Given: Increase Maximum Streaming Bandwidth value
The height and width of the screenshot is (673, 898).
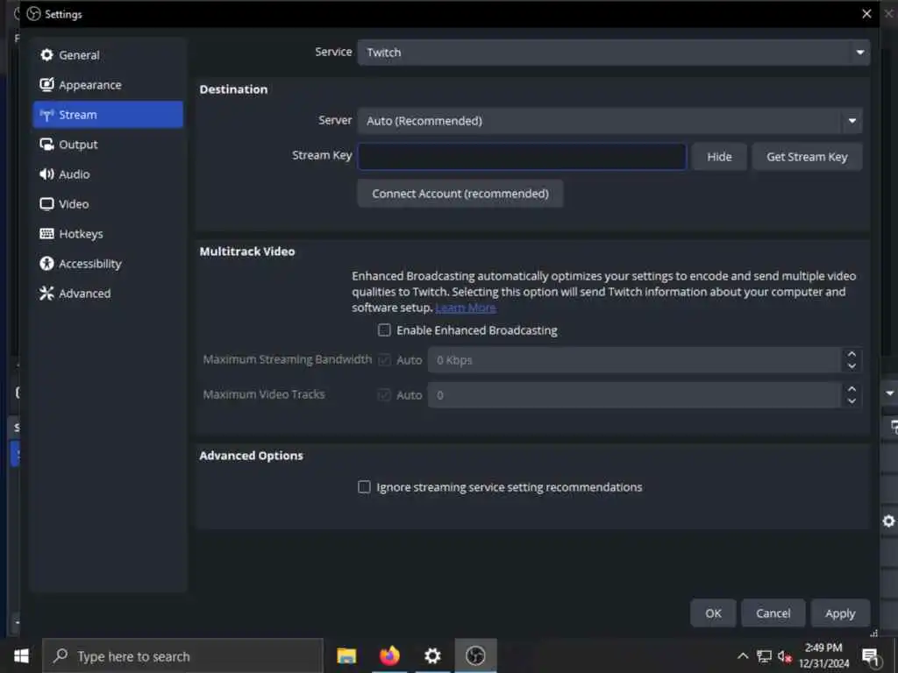Looking at the screenshot, I should pyautogui.click(x=852, y=354).
